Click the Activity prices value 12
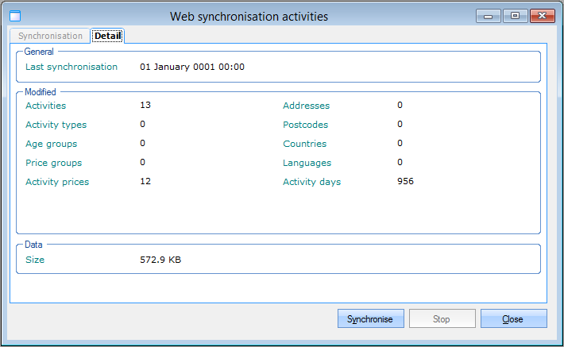 [145, 181]
